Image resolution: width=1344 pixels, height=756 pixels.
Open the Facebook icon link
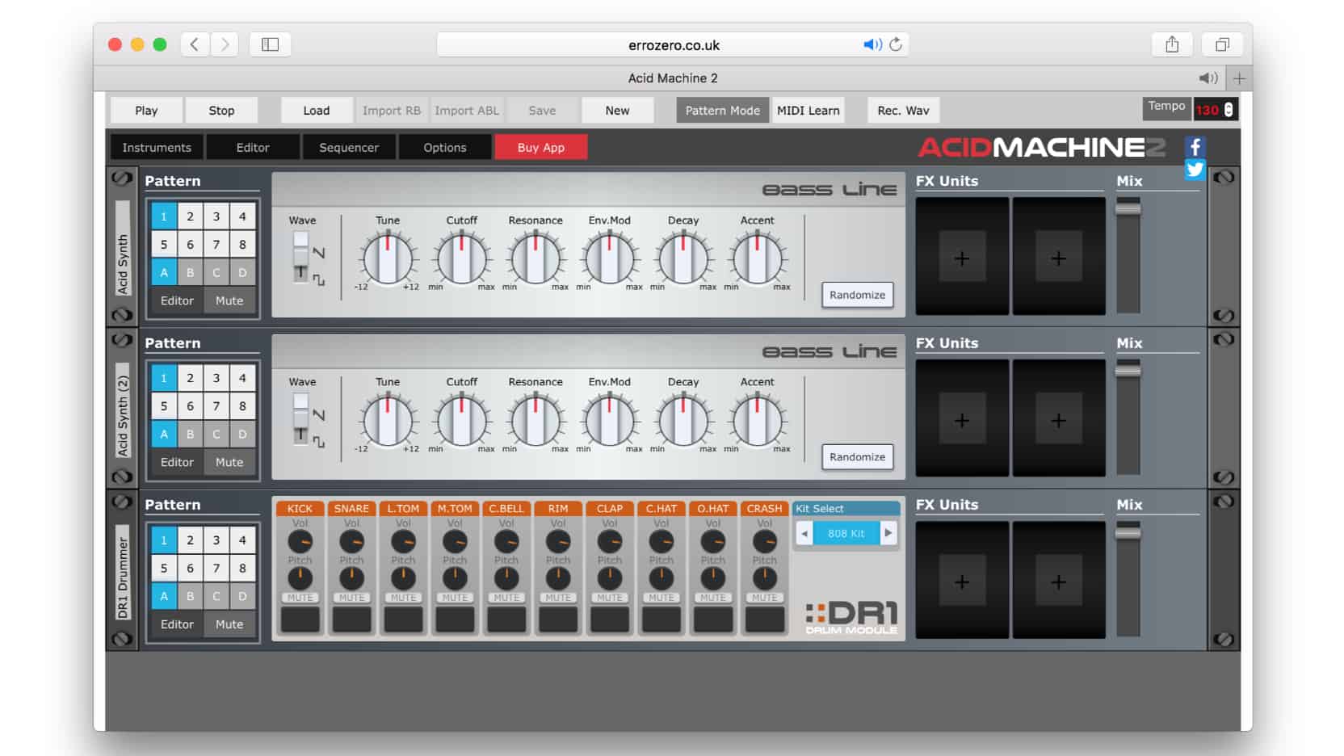click(1195, 147)
